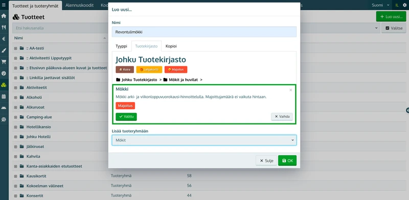Image resolution: width=409 pixels, height=200 pixels.
Task: Expand the Konsertit folder
Action: tap(15, 195)
